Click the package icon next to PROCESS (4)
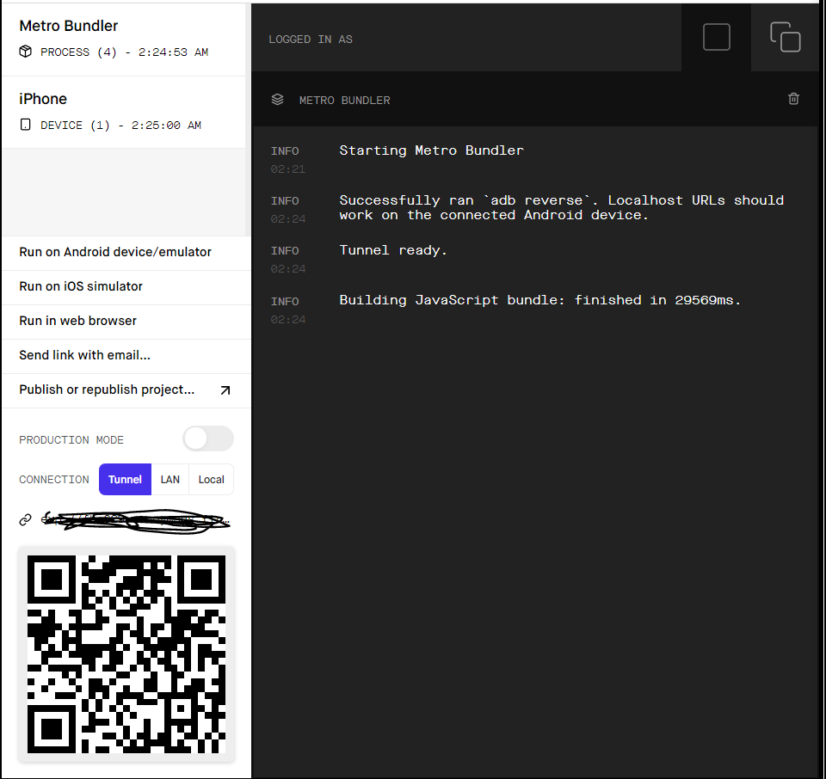826x779 pixels. pyautogui.click(x=25, y=51)
